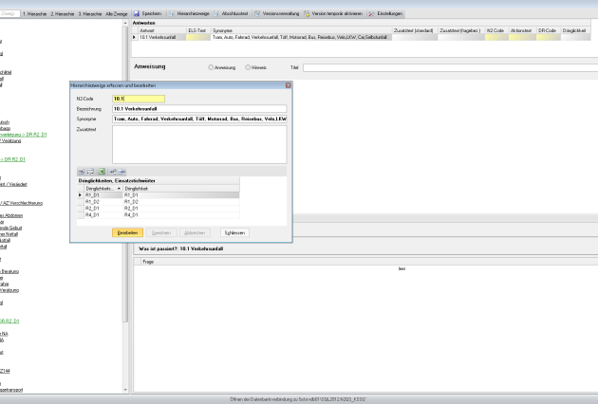The height and width of the screenshot is (404, 598).
Task: Click green tree link ending 'DR R2_D1' with 'verletzung'
Action: (23, 135)
